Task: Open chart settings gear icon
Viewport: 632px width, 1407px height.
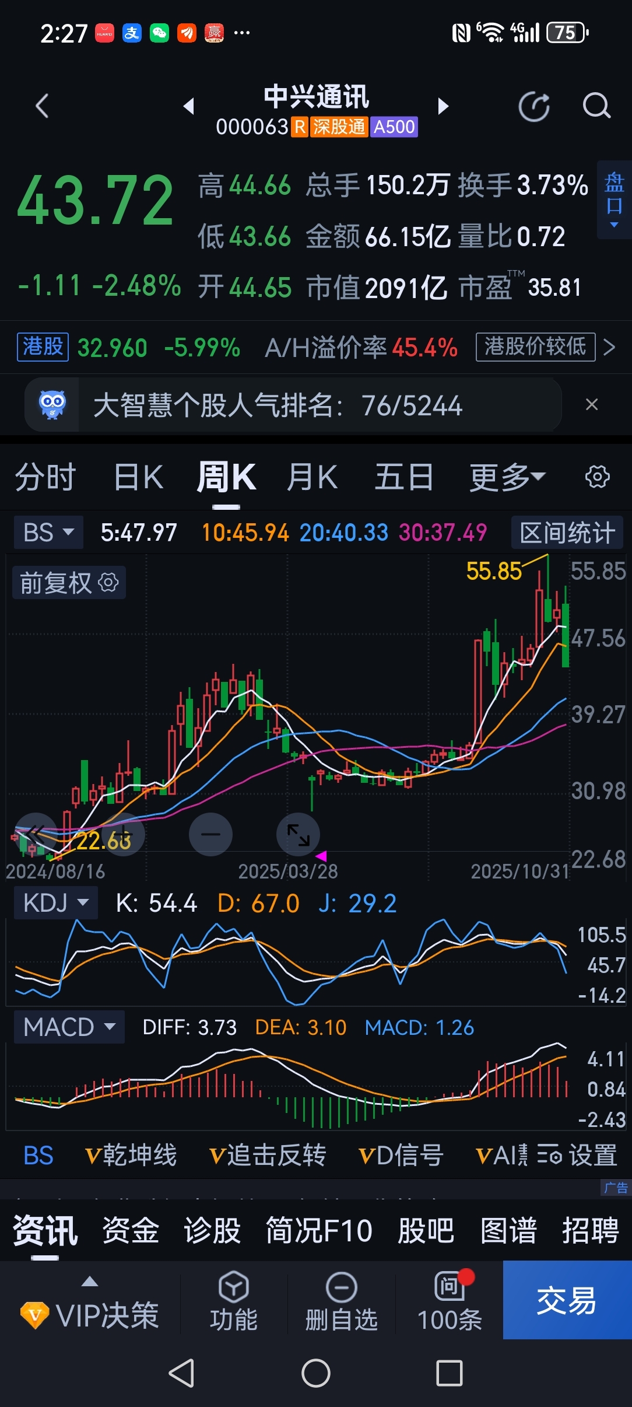Action: 597,477
